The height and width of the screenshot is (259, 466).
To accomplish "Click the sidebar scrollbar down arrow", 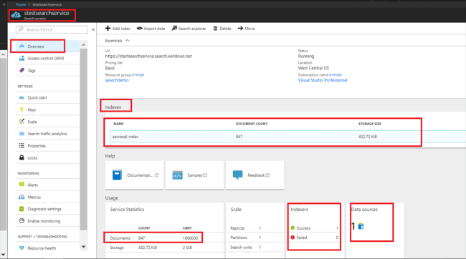I will [x=83, y=247].
